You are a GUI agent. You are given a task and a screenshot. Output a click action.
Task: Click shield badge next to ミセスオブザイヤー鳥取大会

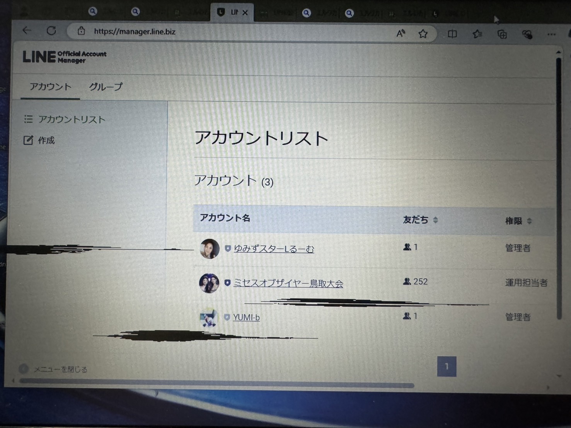point(227,283)
